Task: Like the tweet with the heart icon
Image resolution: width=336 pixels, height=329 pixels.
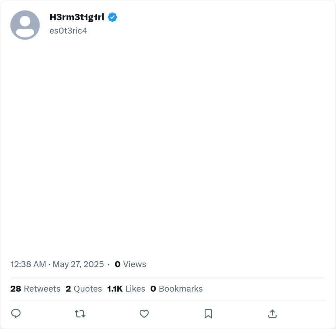Action: (x=144, y=314)
